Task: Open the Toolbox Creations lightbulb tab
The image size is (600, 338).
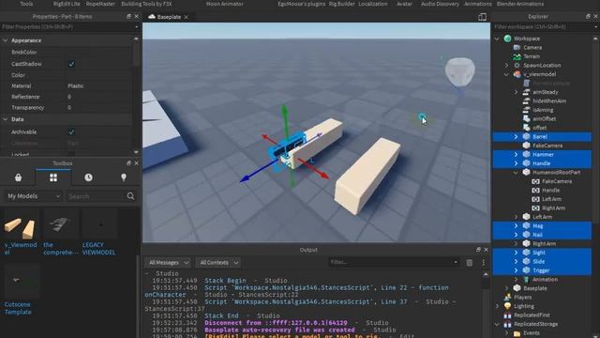Action: (124, 177)
